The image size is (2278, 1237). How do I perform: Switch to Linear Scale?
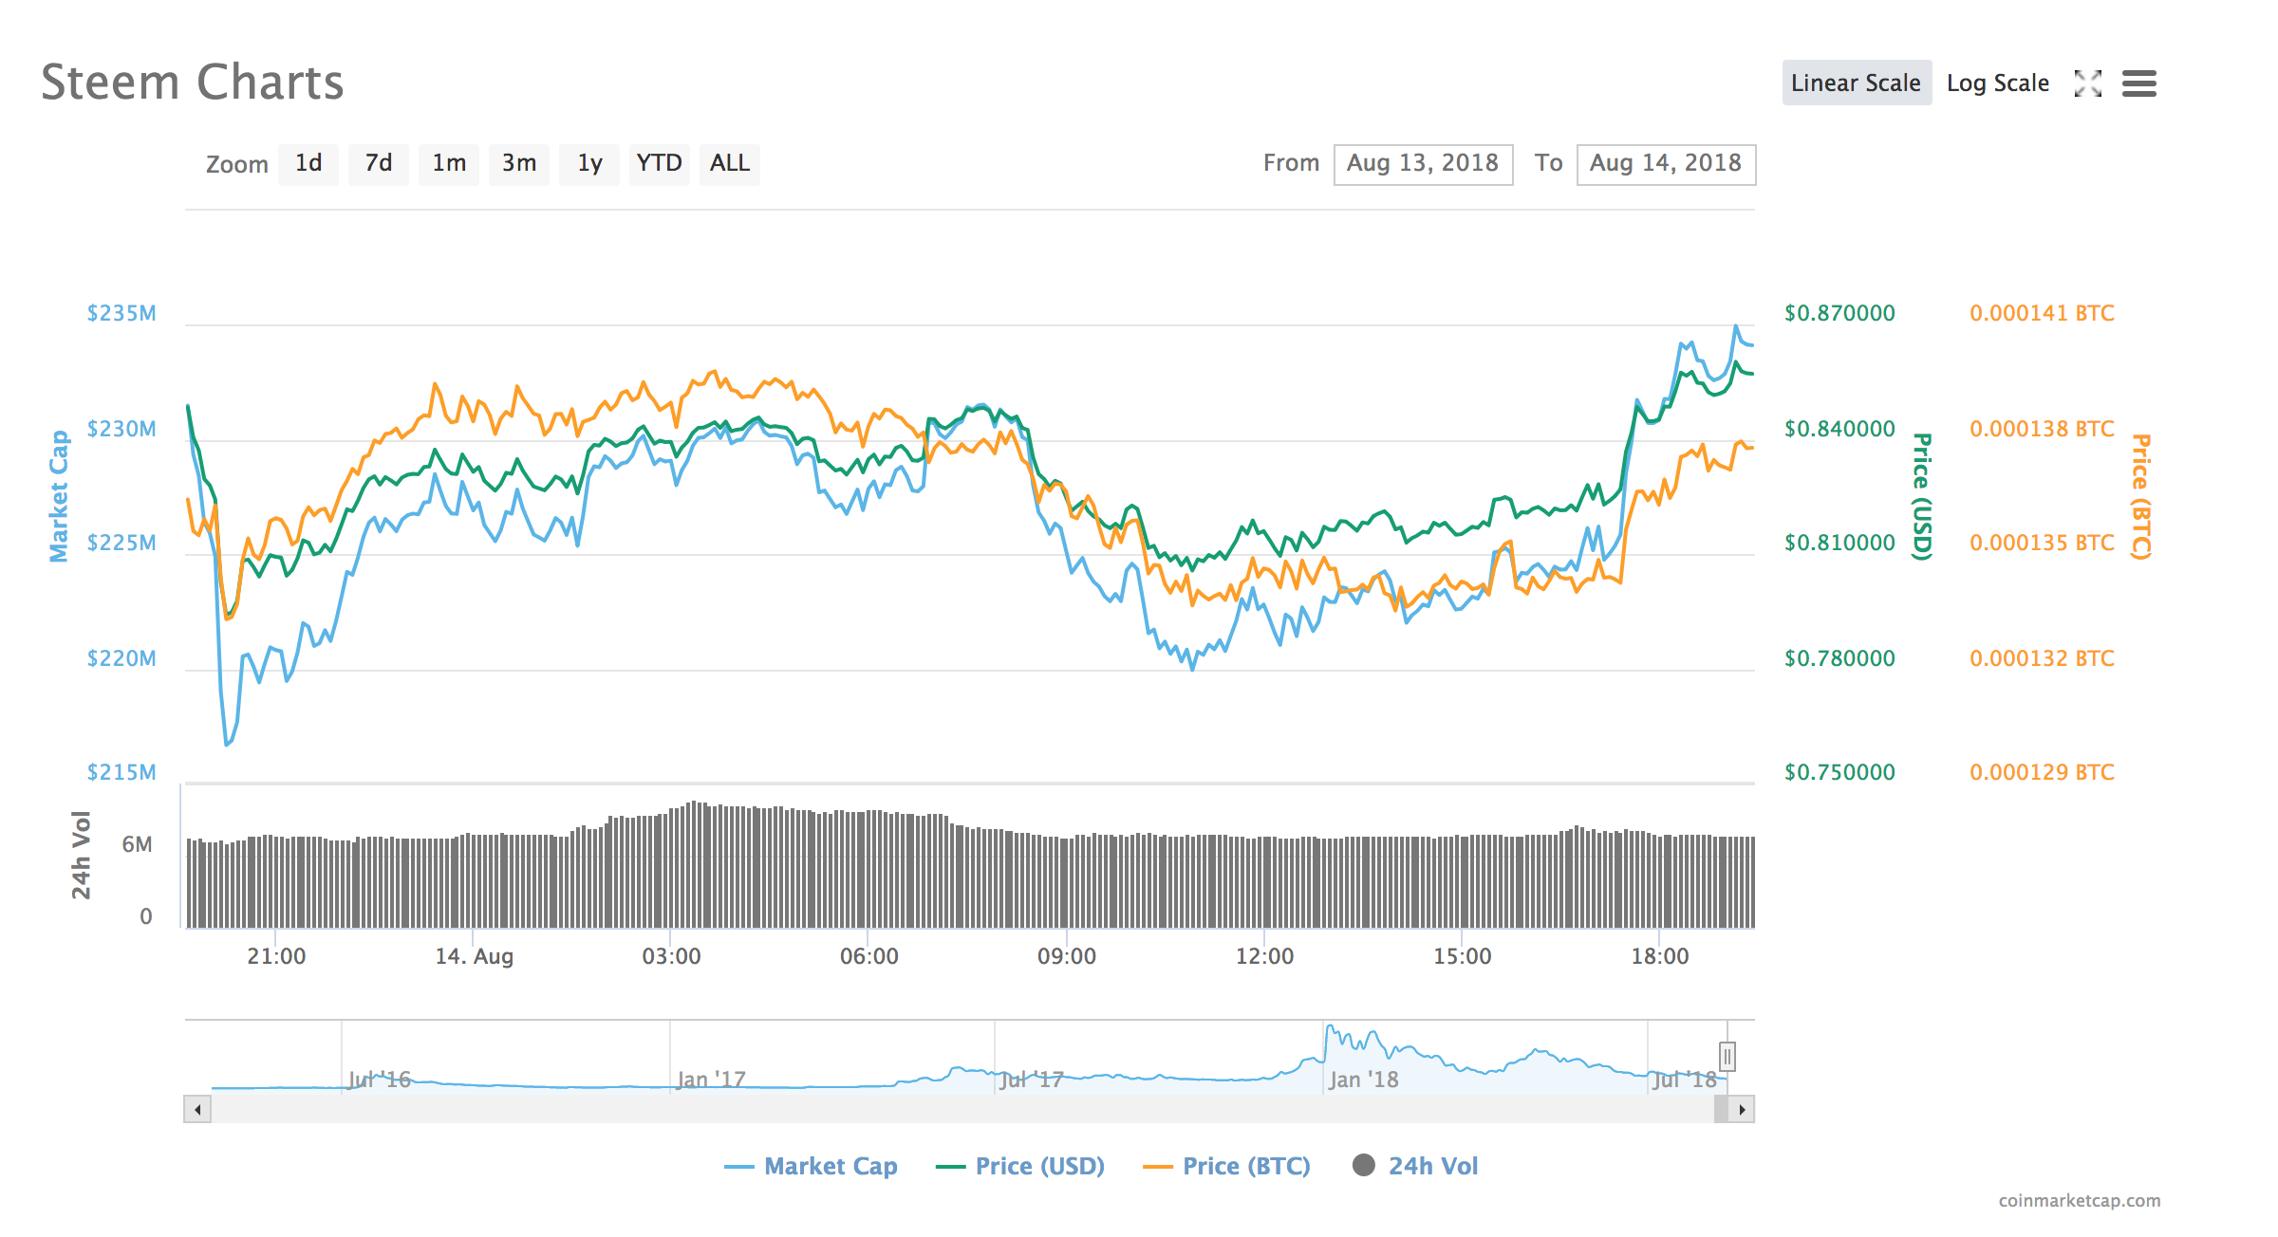(1856, 83)
